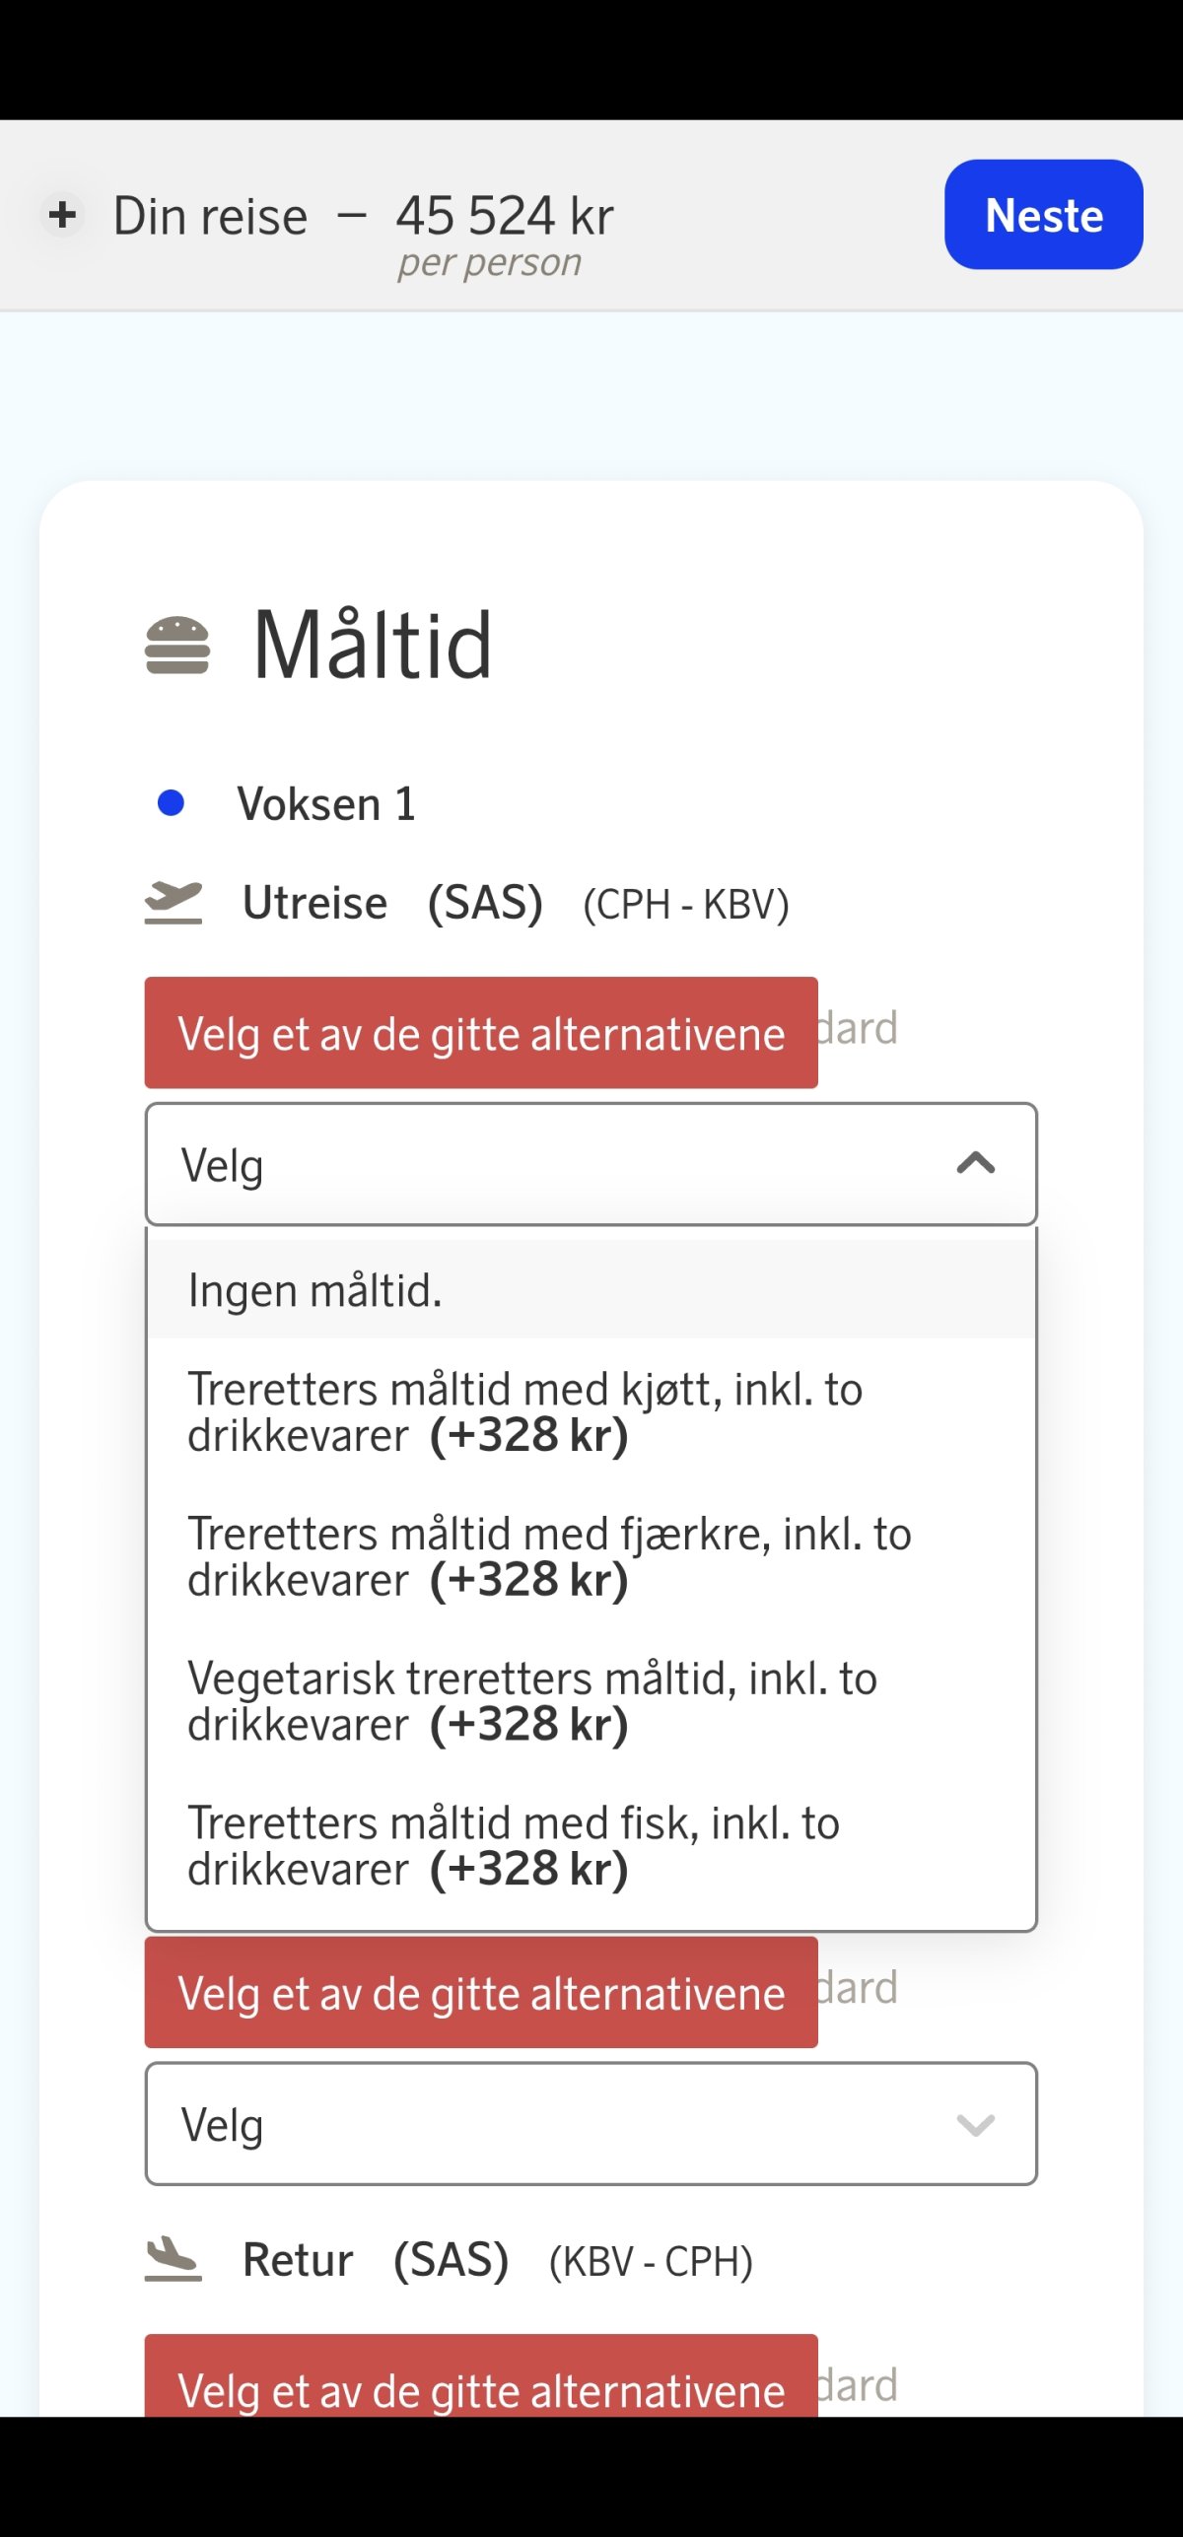
Task: Select the 'Ingen måltid.' option
Action: coord(315,1290)
